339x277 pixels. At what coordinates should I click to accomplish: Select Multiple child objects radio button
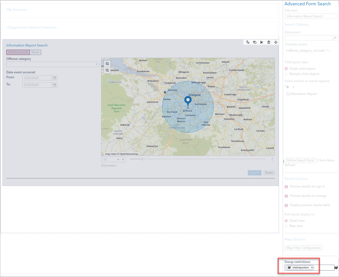286,74
